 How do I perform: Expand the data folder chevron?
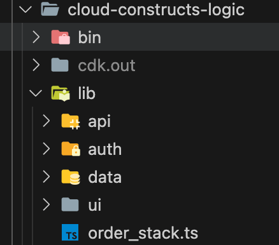click(x=46, y=177)
